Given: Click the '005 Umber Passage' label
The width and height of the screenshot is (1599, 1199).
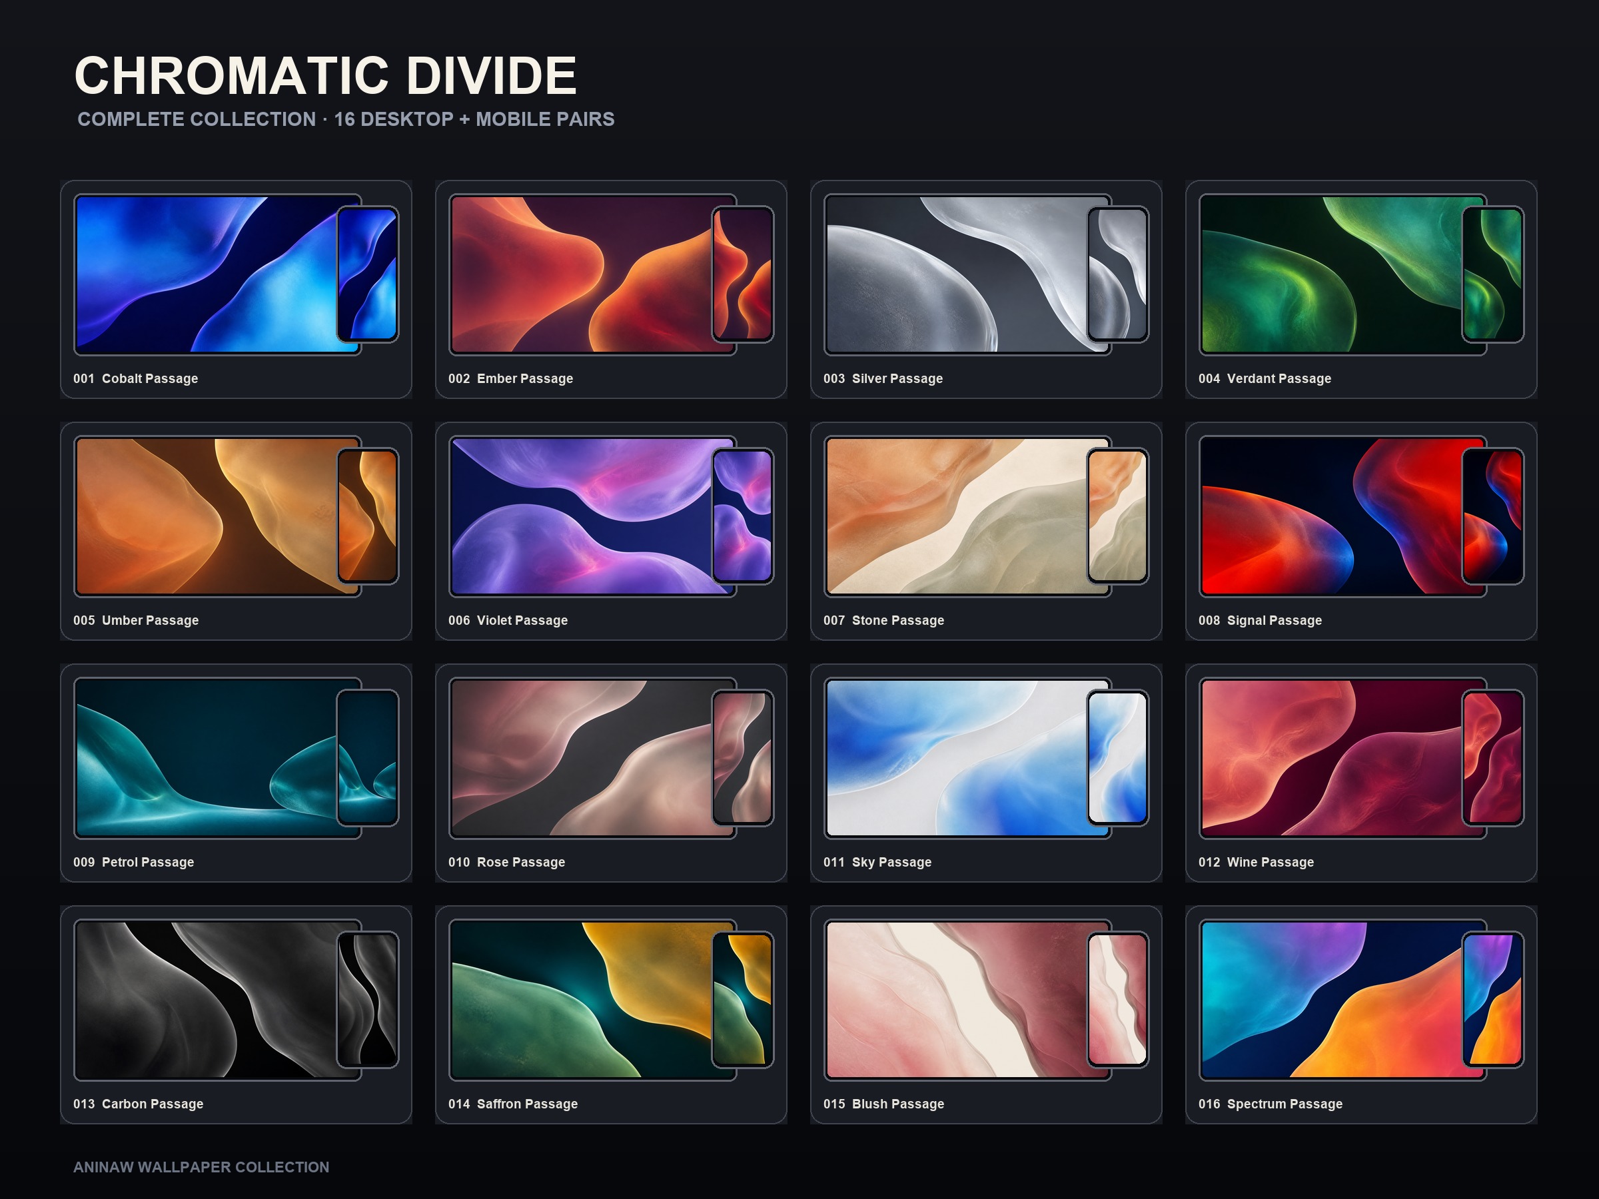Looking at the screenshot, I should pyautogui.click(x=136, y=620).
